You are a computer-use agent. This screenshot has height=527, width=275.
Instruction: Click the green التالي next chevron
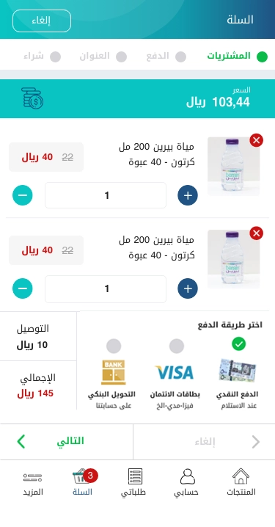[21, 442]
